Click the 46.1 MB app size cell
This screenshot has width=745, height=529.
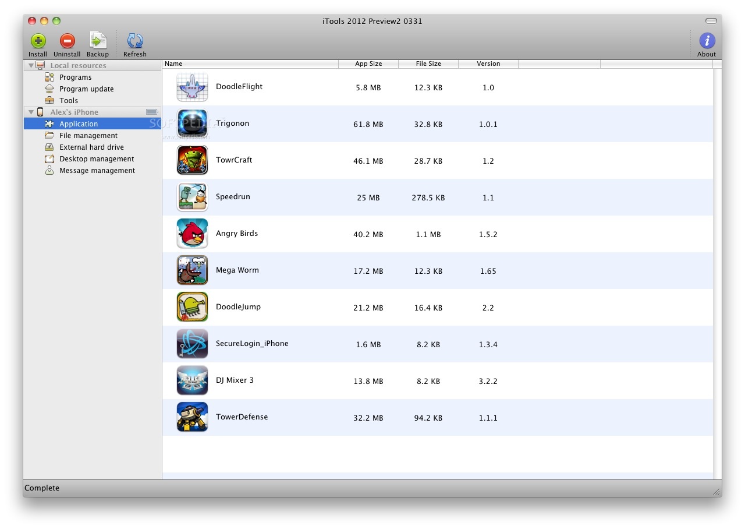(368, 161)
